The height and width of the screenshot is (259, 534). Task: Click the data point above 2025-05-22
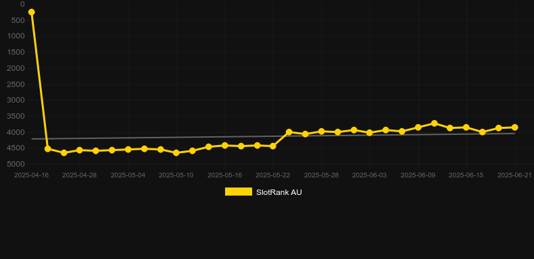pos(273,146)
